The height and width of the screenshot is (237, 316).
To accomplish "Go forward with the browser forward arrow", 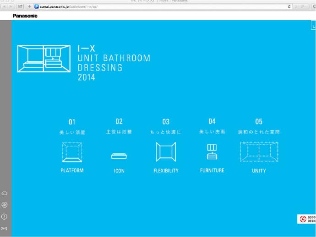I will click(x=11, y=7).
